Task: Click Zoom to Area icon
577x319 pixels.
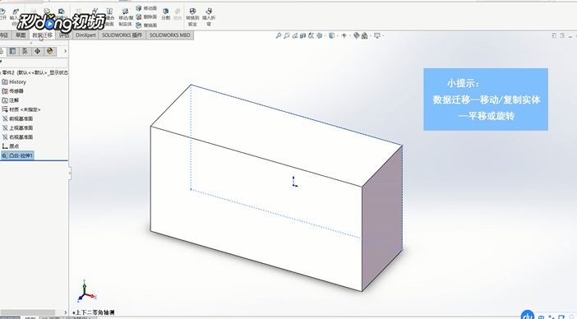Action: pyautogui.click(x=287, y=35)
